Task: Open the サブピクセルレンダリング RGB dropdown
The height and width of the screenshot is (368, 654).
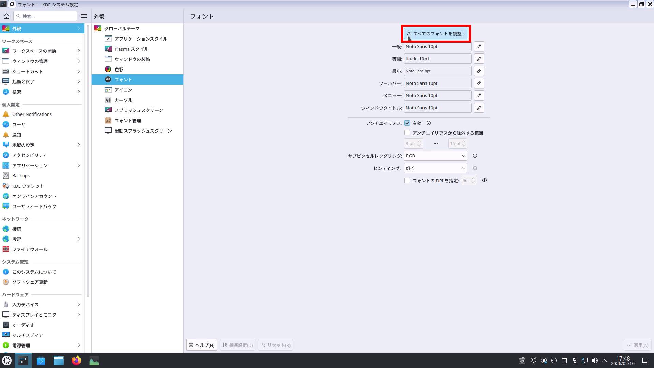Action: [435, 156]
